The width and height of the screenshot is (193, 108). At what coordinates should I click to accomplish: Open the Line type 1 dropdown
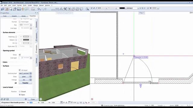click(31, 28)
